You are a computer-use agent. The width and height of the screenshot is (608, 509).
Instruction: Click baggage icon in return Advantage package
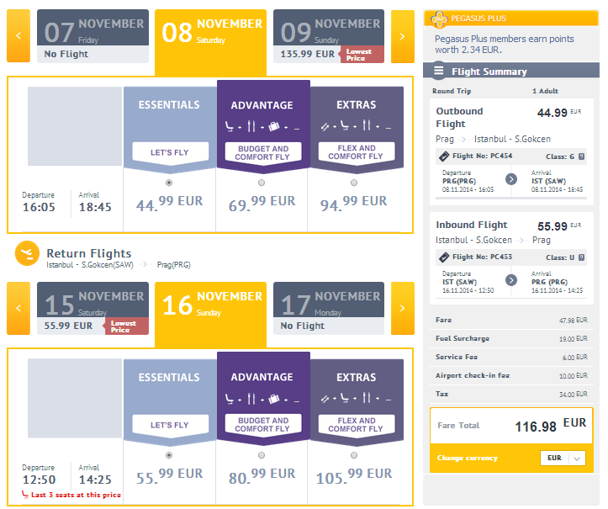[x=274, y=399]
